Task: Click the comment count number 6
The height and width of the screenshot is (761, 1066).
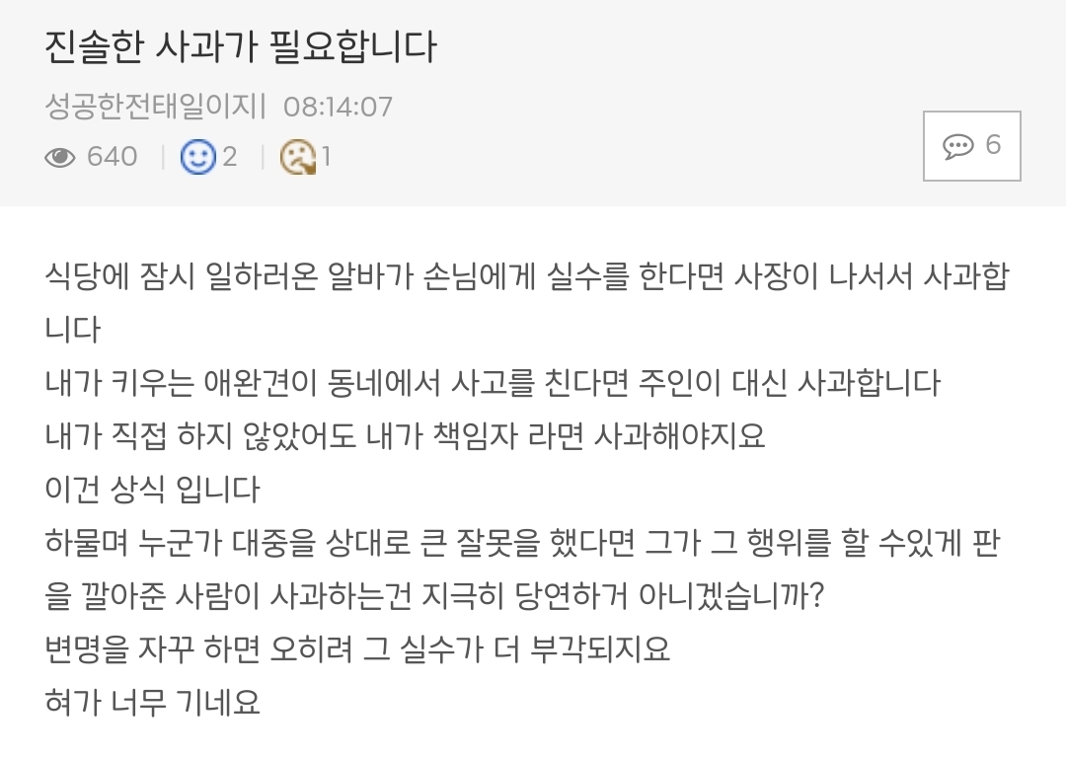Action: click(993, 145)
